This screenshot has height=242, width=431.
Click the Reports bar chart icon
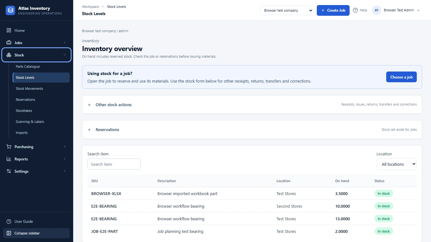[x=9, y=159]
